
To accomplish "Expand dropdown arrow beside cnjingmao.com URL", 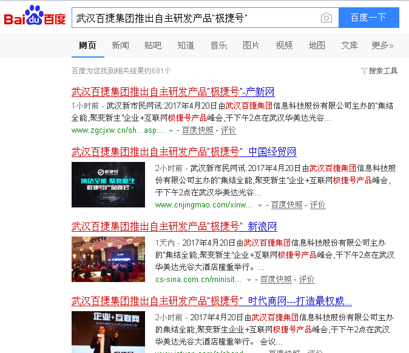I will [x=260, y=206].
